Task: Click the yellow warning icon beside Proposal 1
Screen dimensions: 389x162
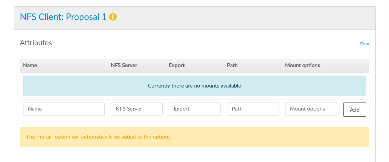Action: click(x=113, y=17)
